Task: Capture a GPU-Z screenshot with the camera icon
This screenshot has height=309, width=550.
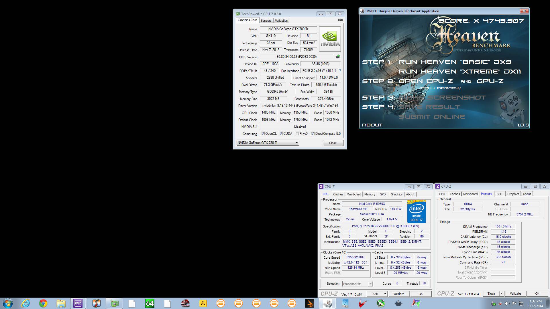Action: [x=340, y=20]
